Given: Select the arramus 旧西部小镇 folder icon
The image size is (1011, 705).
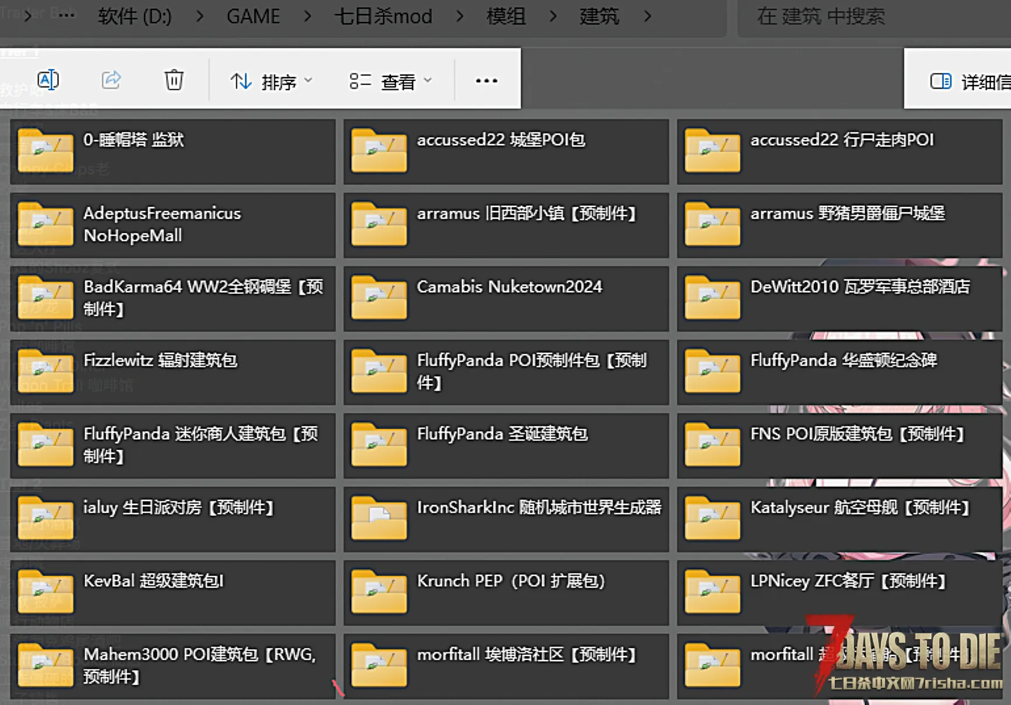Looking at the screenshot, I should [x=379, y=224].
